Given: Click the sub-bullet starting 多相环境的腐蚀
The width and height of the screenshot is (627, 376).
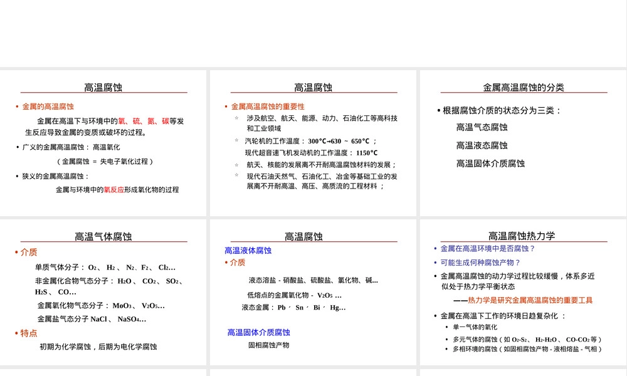Looking at the screenshot, I should tap(527, 349).
